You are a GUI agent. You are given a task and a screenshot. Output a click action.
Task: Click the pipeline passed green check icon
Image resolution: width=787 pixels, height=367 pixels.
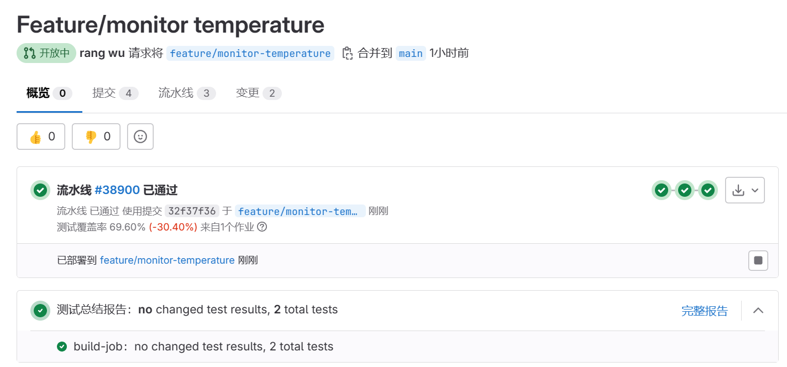coord(40,190)
